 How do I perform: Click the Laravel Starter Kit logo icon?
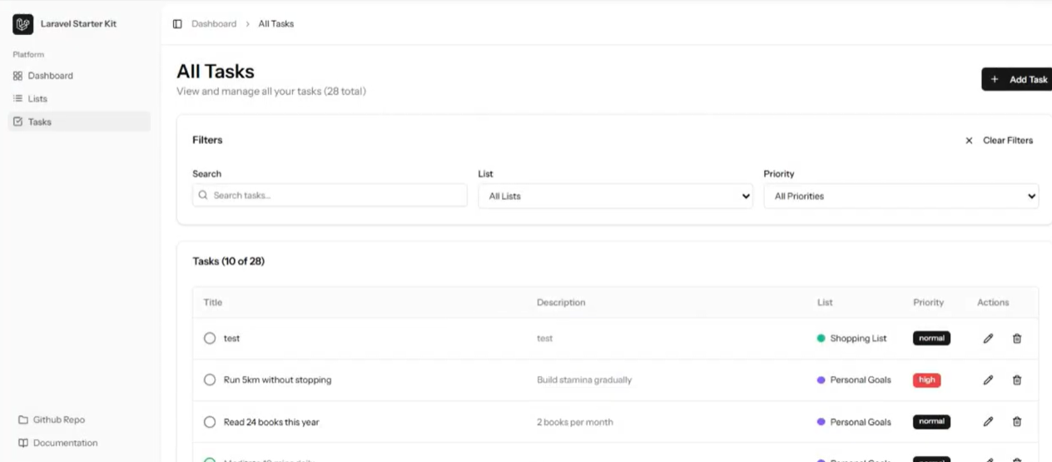(22, 24)
